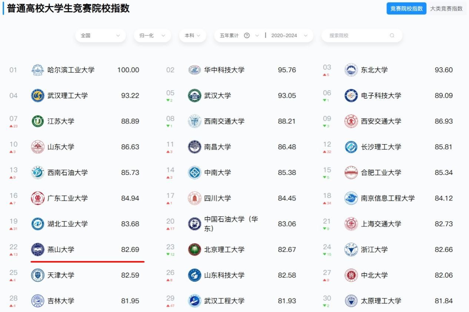Click the Jiangsu University (江苏大学) logo icon
The height and width of the screenshot is (312, 469).
[37, 121]
